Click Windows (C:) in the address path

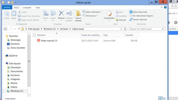click(50, 29)
